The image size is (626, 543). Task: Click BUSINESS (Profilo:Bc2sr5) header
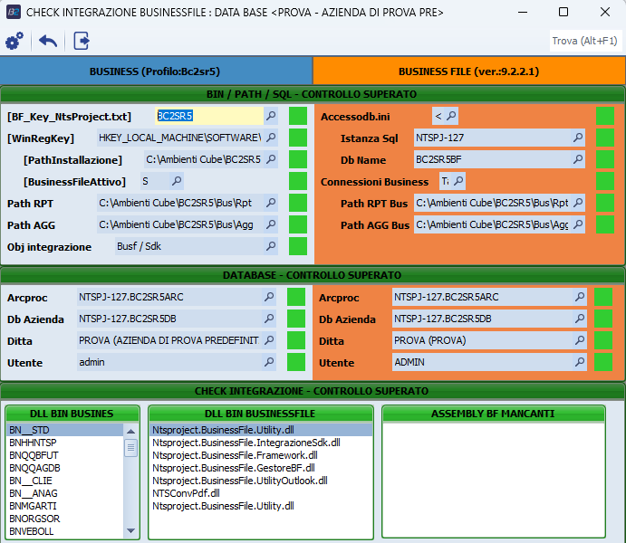click(x=155, y=71)
